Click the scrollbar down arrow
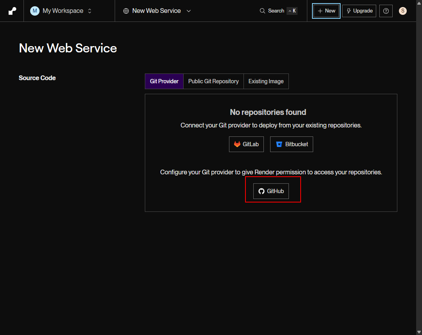 point(419,332)
